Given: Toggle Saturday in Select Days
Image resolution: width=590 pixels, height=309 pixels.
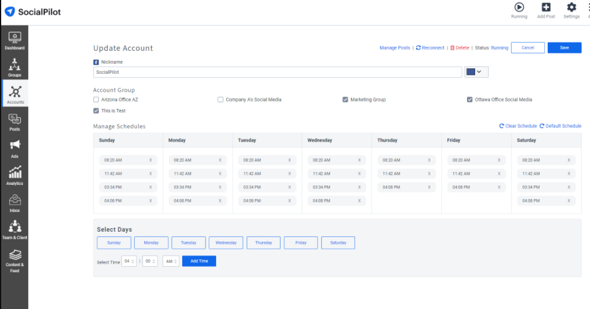Looking at the screenshot, I should point(338,243).
